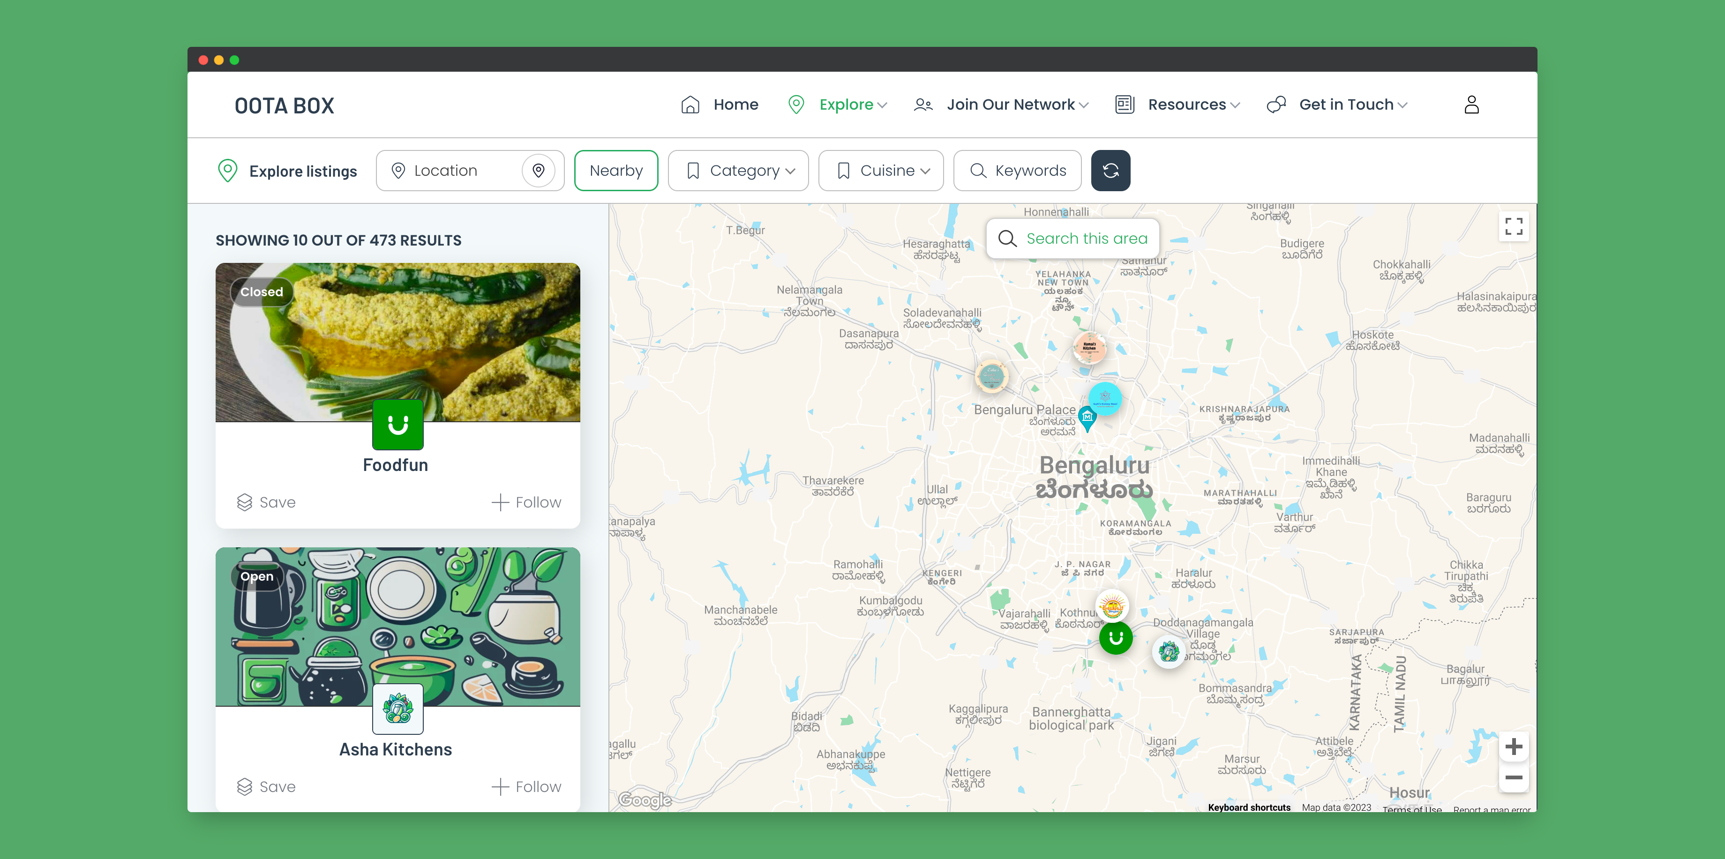Image resolution: width=1725 pixels, height=859 pixels.
Task: Click the green Foodfun map marker
Action: pos(1116,638)
